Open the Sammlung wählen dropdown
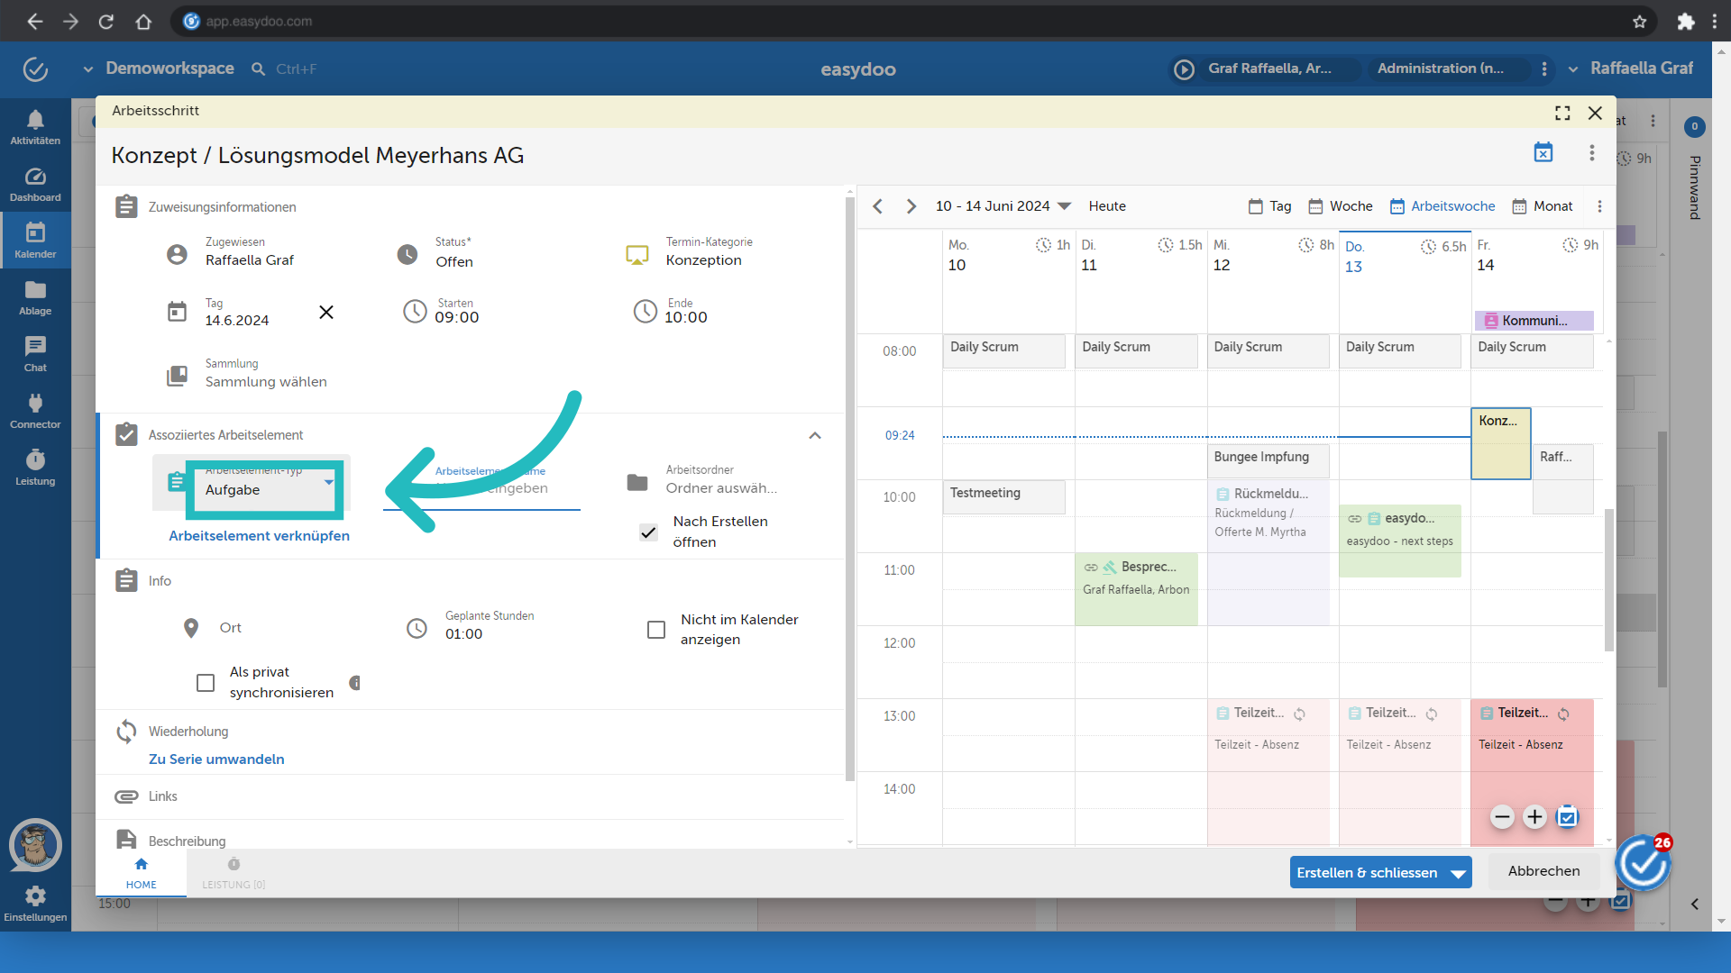Screen dimensions: 1731x973 (268, 380)
